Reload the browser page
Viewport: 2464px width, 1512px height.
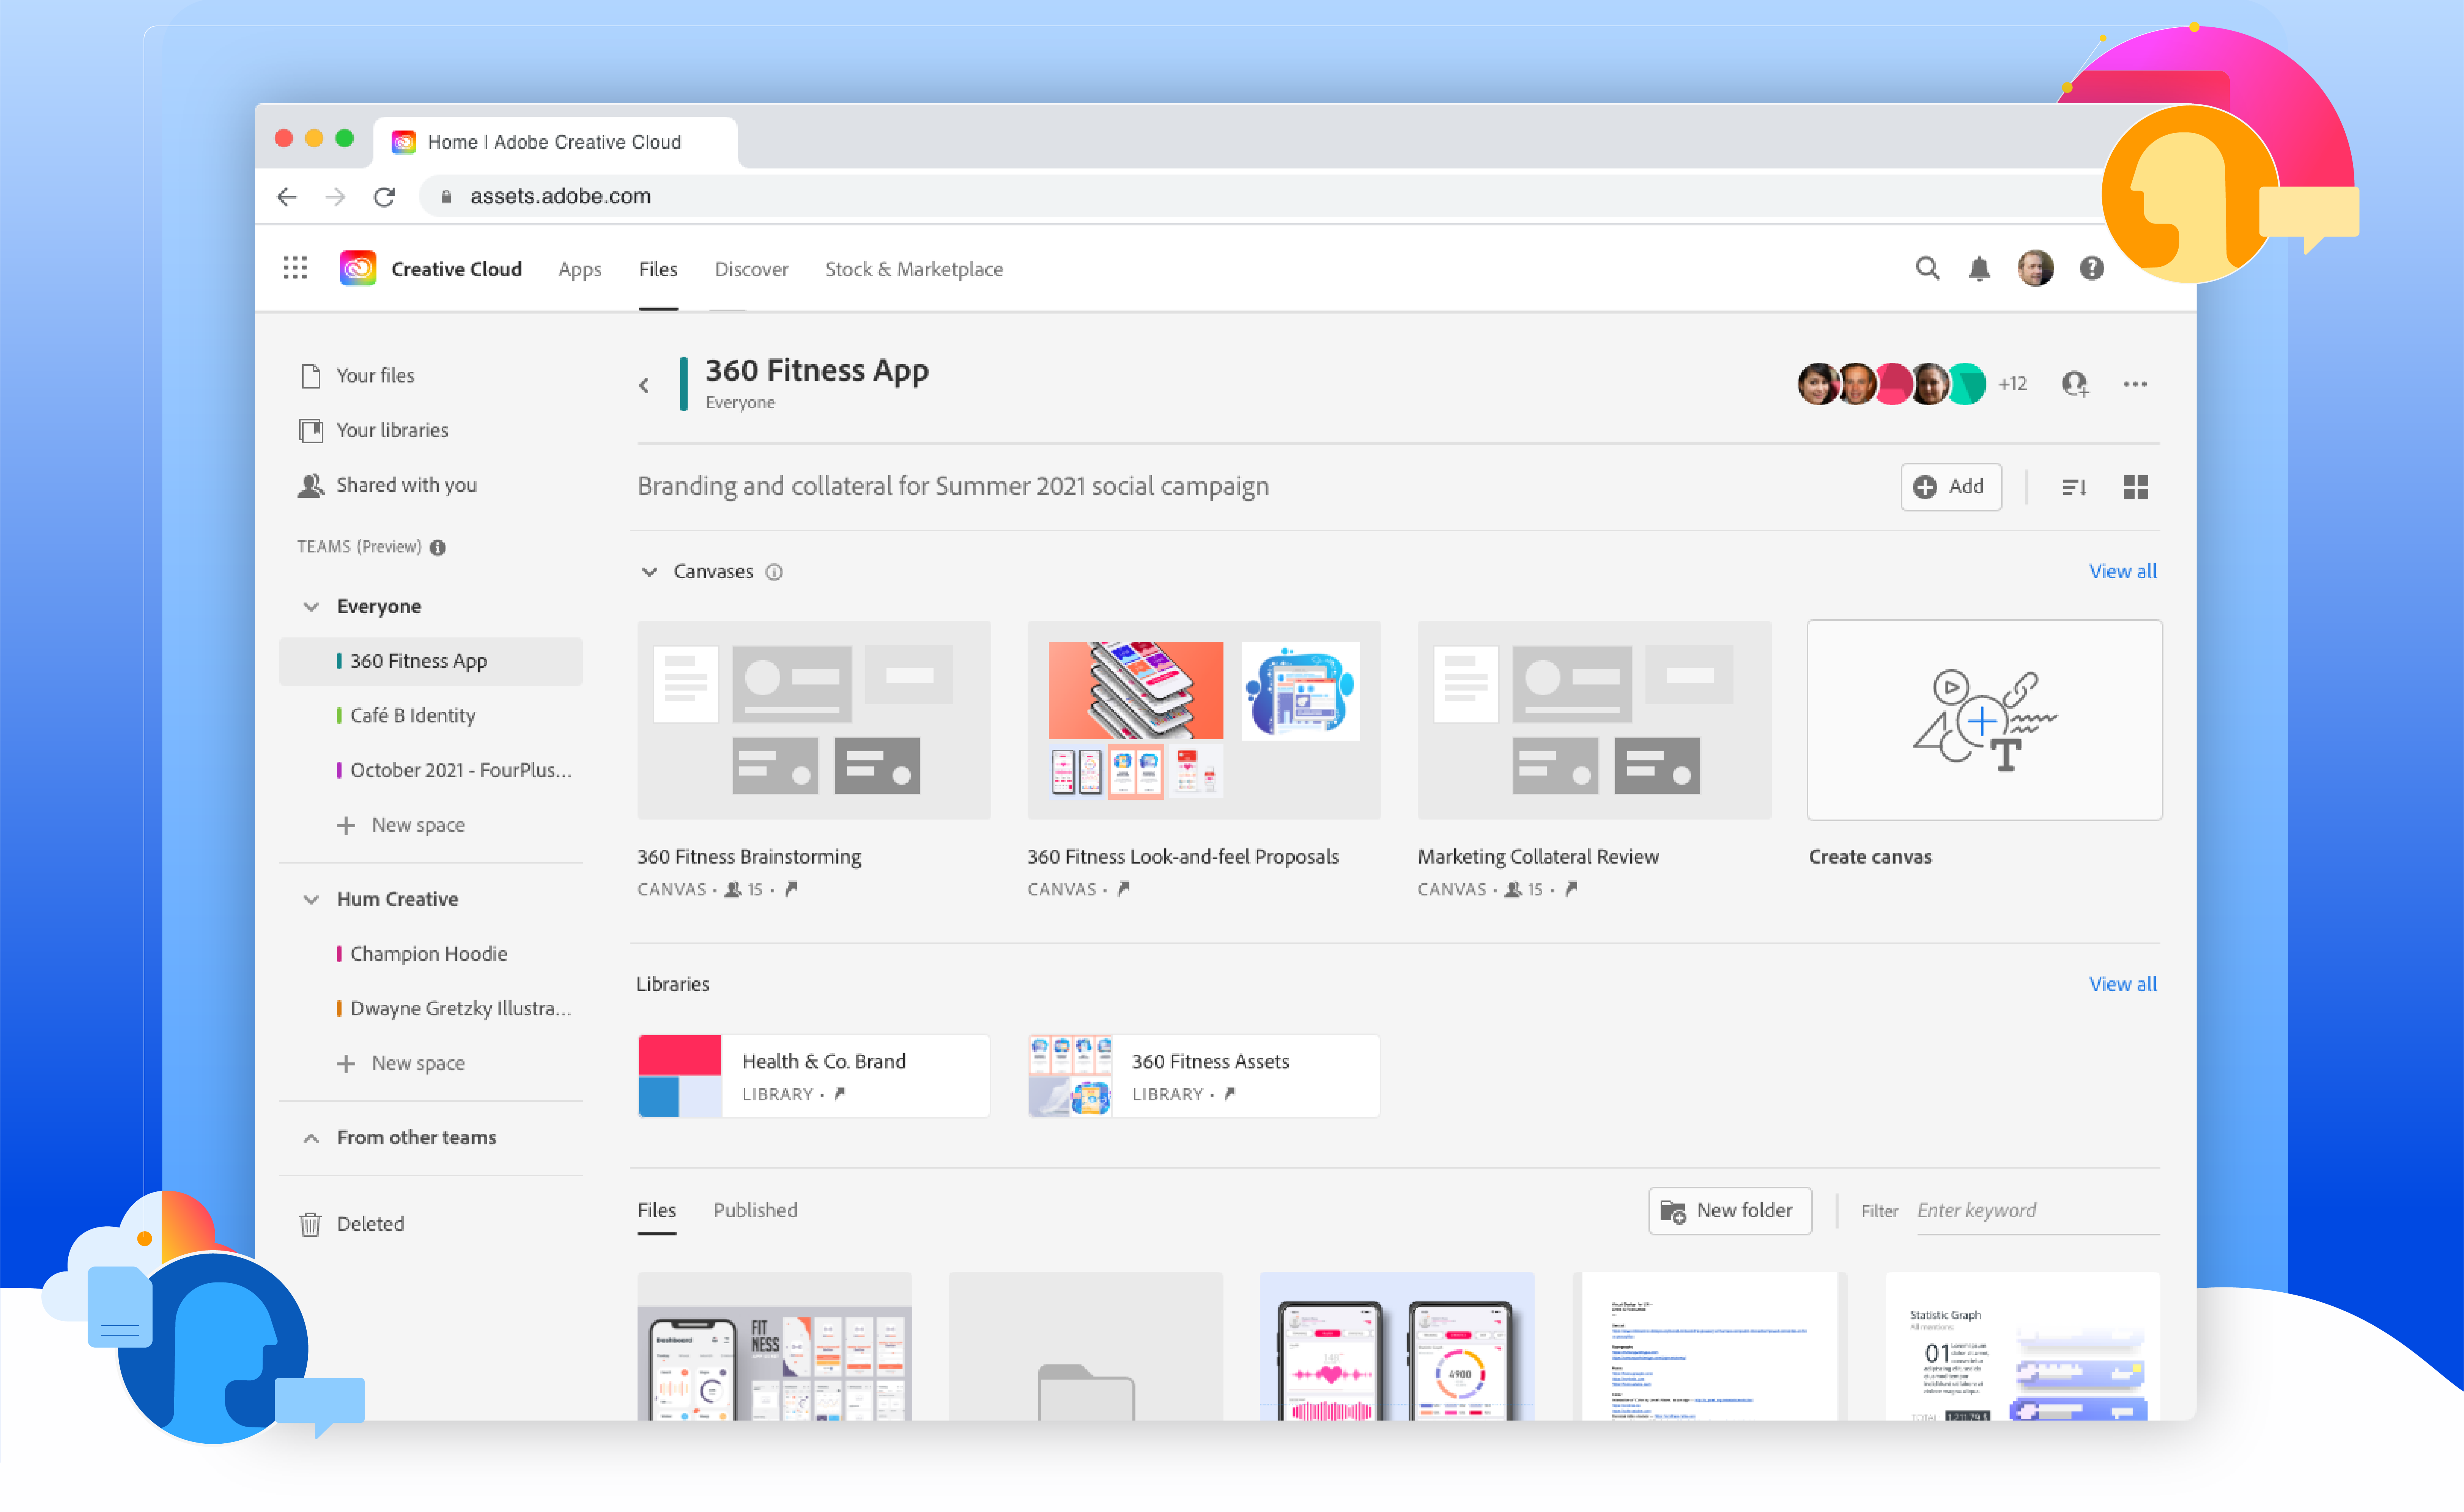click(384, 197)
